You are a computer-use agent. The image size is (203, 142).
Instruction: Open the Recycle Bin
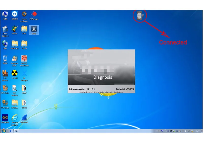(5, 60)
